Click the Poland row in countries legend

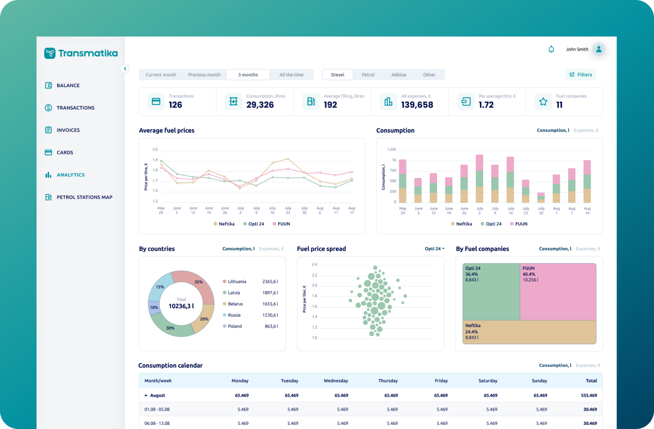point(250,326)
